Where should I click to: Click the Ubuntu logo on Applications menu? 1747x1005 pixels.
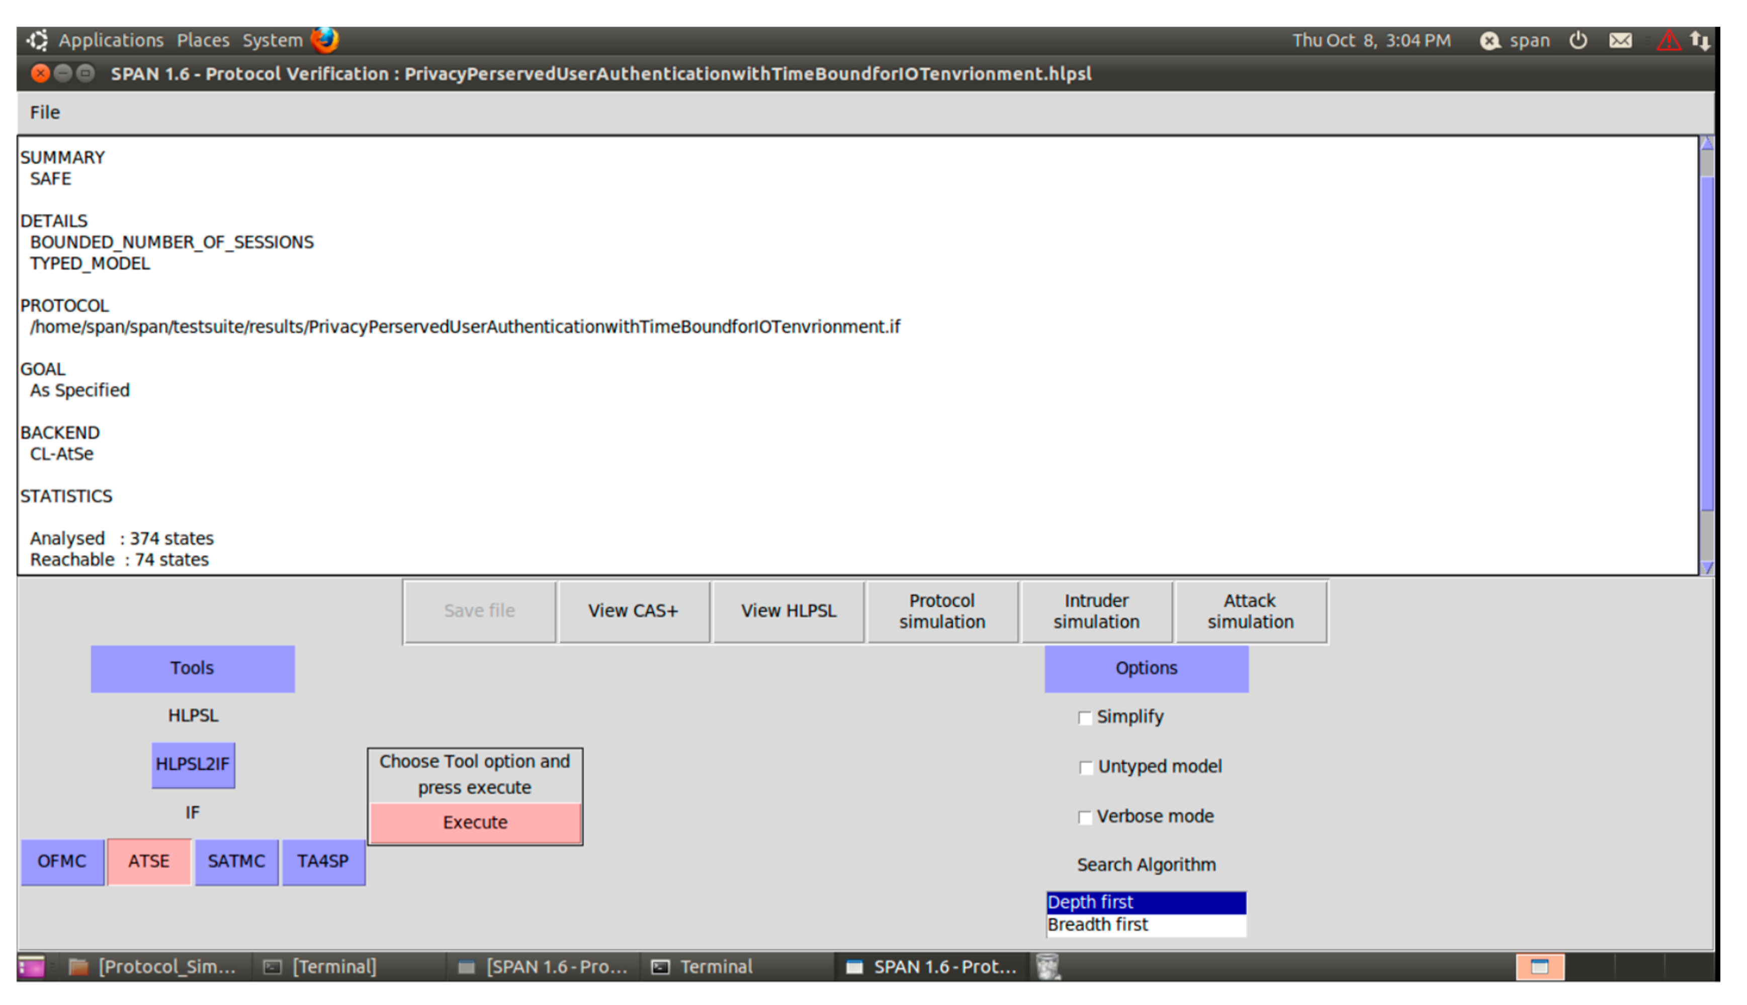click(37, 40)
